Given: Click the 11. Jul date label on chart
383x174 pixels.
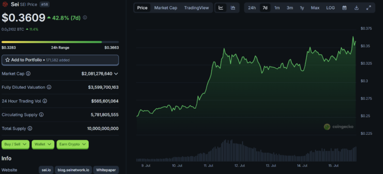Looking at the screenshot, I should tap(208, 165).
